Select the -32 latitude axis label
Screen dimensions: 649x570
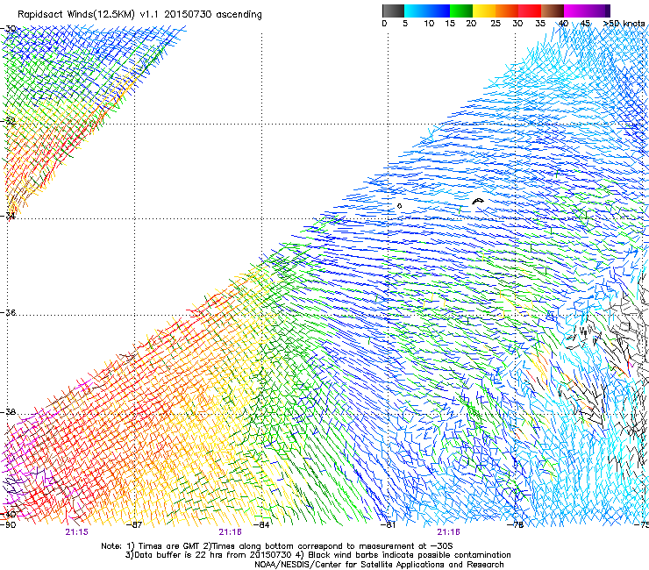[x=8, y=122]
